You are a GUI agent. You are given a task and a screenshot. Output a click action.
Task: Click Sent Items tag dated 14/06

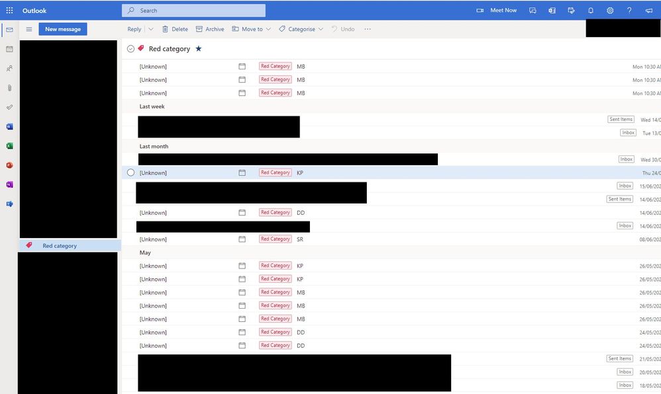(620, 199)
